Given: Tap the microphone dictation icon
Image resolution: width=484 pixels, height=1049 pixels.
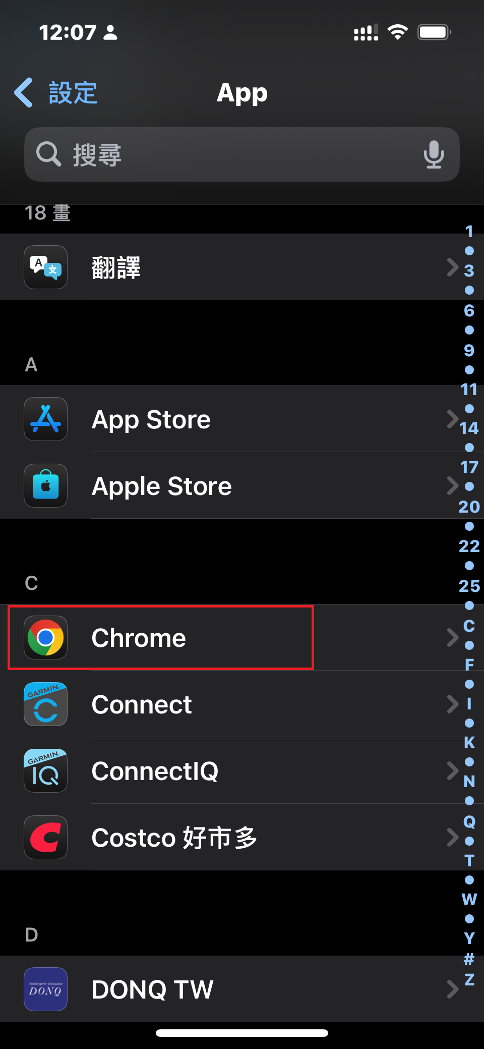Looking at the screenshot, I should coord(434,154).
